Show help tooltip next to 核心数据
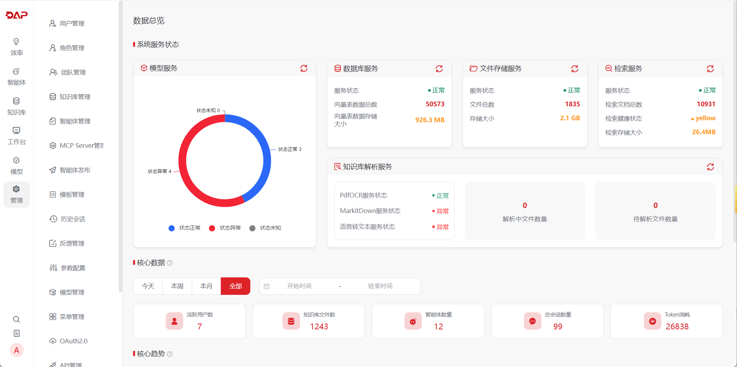Image resolution: width=737 pixels, height=367 pixels. point(170,263)
